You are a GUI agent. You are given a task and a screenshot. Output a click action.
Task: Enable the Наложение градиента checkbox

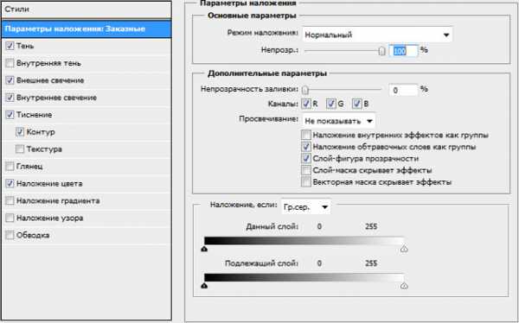pos(10,200)
